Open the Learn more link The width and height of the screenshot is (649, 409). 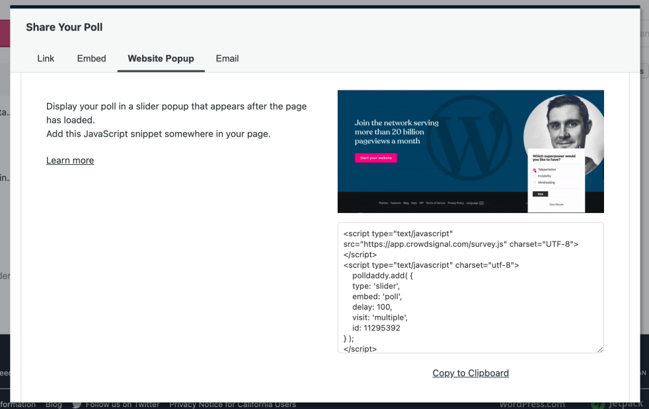(x=70, y=160)
